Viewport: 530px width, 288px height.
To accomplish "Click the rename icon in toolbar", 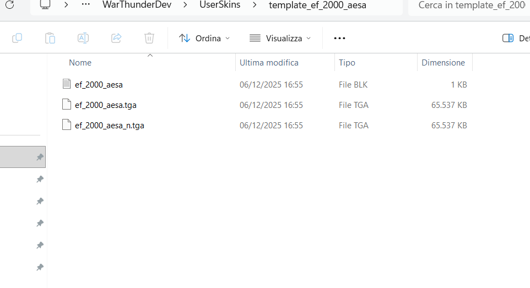I will [83, 38].
